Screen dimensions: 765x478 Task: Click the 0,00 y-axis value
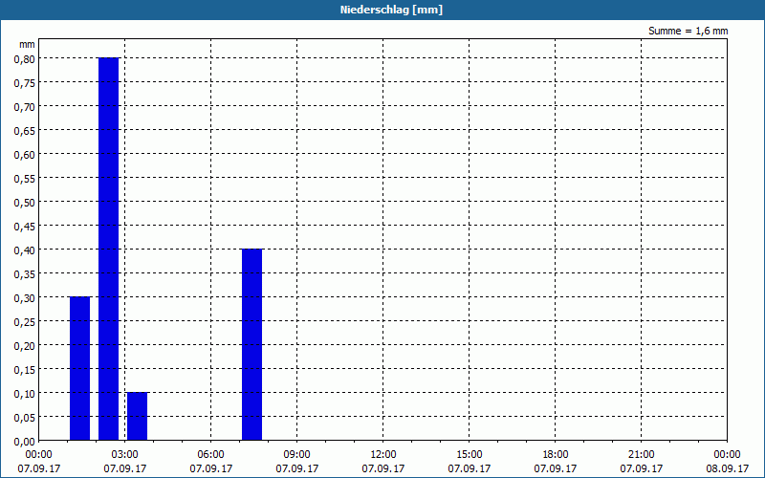(x=25, y=442)
